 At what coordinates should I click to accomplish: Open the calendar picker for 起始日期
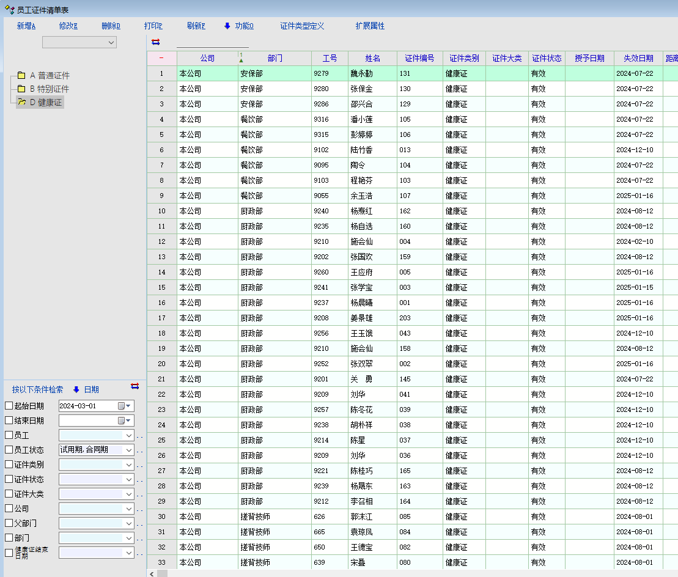tap(122, 406)
